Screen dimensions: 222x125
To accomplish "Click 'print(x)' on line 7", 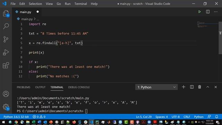I will point(36,52).
